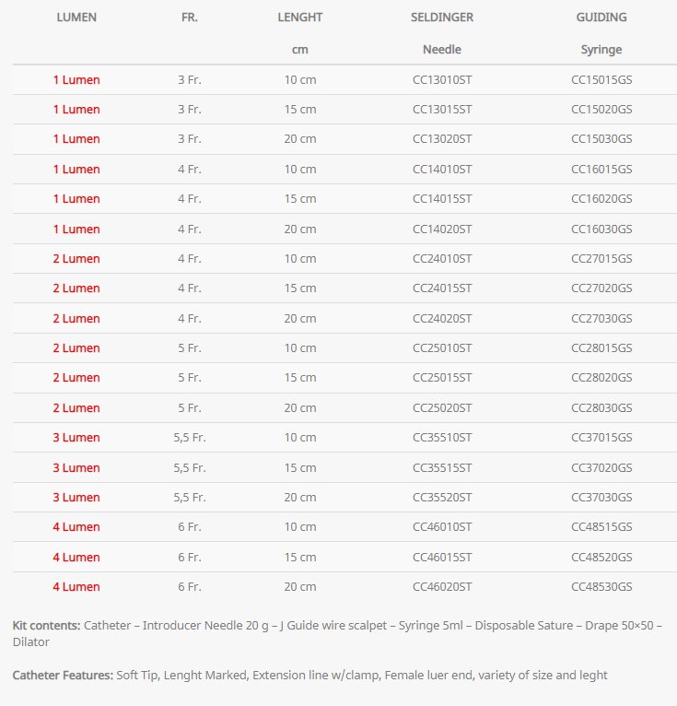Click guiding code CC28015GS

click(x=601, y=348)
